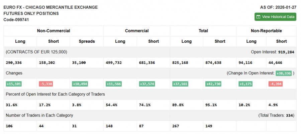Select the +1,175 non-reportable long change badge
Screen dimensions: 301x134
[x=246, y=84]
